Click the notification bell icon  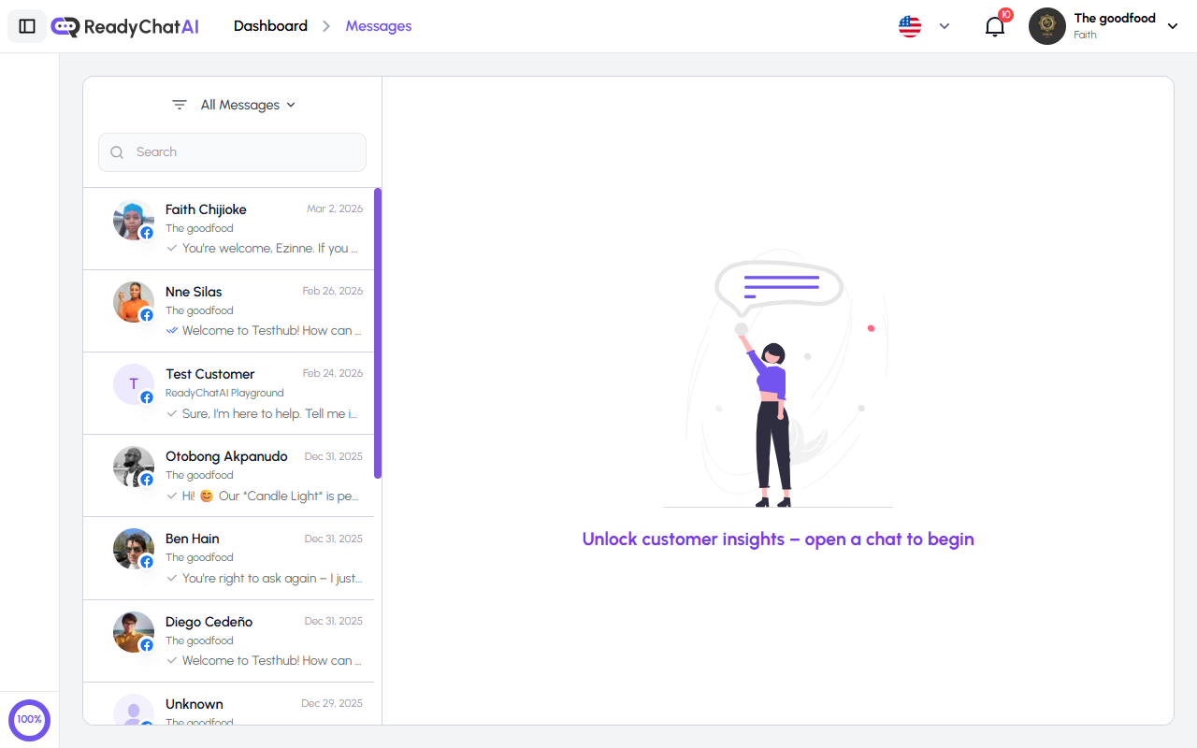tap(994, 26)
